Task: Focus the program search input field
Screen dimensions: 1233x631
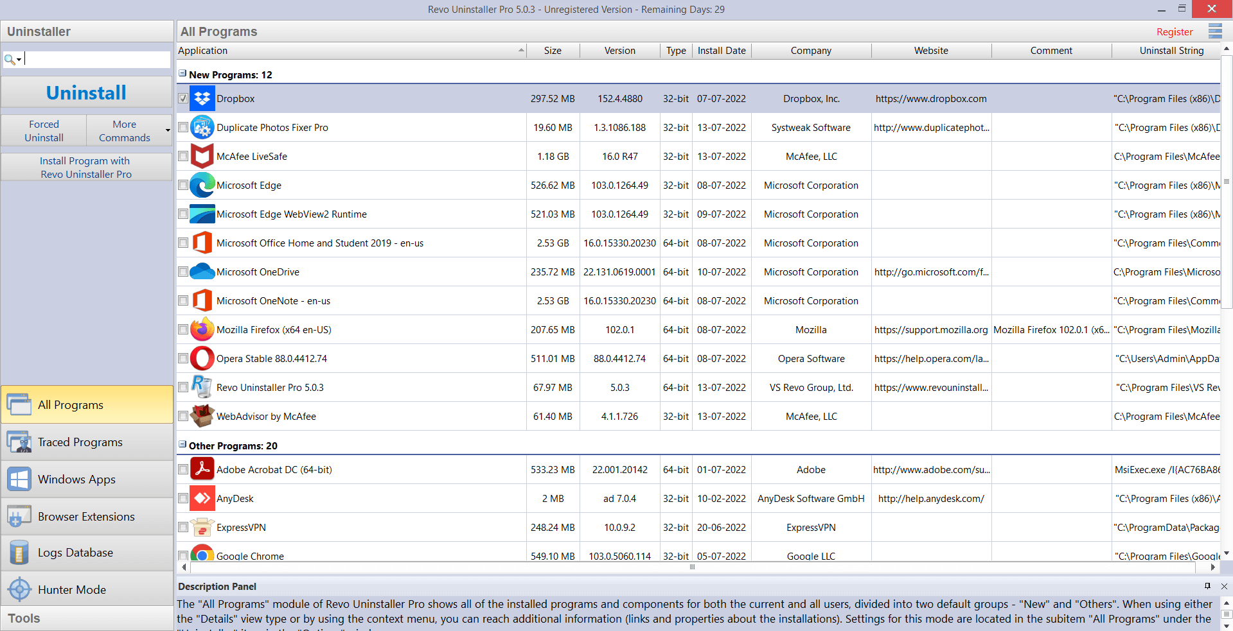Action: [x=96, y=60]
